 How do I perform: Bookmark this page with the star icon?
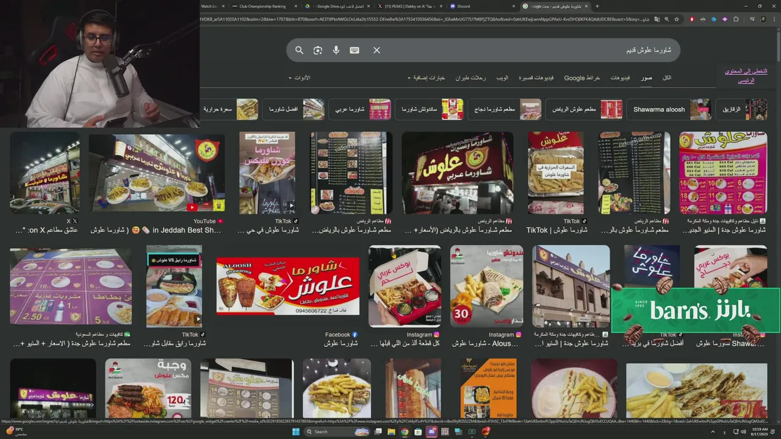pyautogui.click(x=677, y=19)
